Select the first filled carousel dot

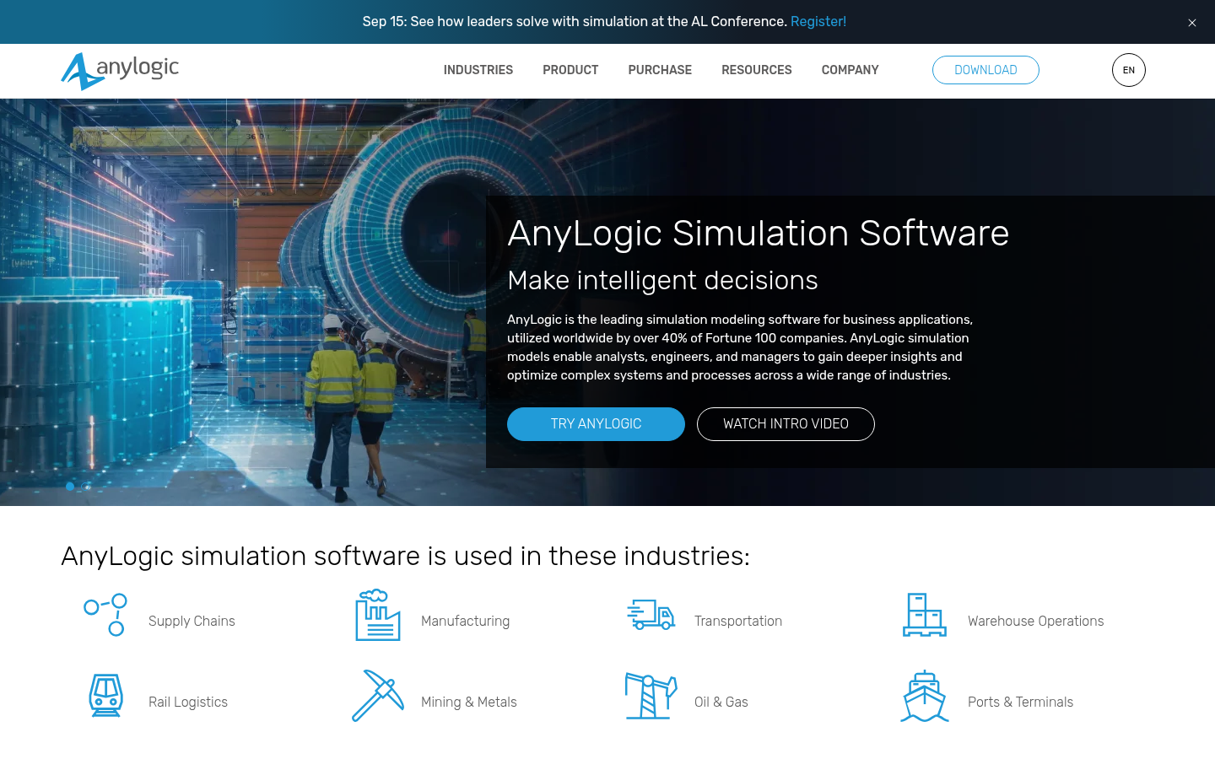70,486
